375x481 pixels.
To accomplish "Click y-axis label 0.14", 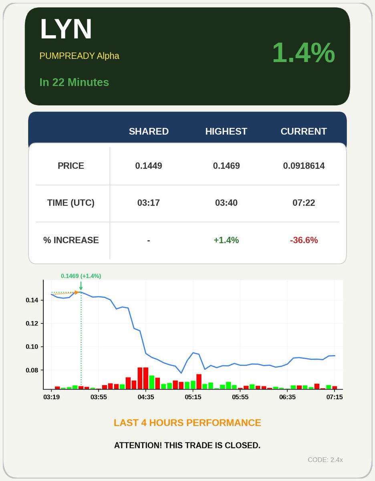I will coord(32,300).
